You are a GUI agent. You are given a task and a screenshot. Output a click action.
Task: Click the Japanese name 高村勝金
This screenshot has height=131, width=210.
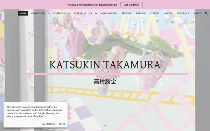click(x=105, y=81)
